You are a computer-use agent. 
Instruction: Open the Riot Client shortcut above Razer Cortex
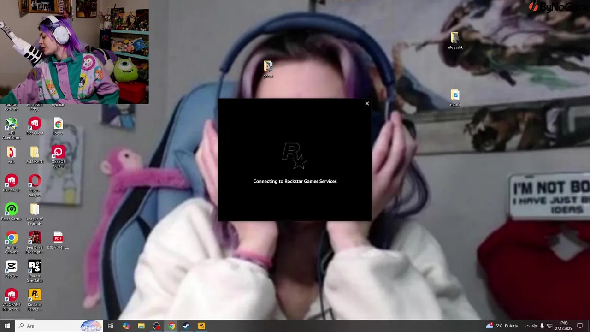click(x=12, y=184)
